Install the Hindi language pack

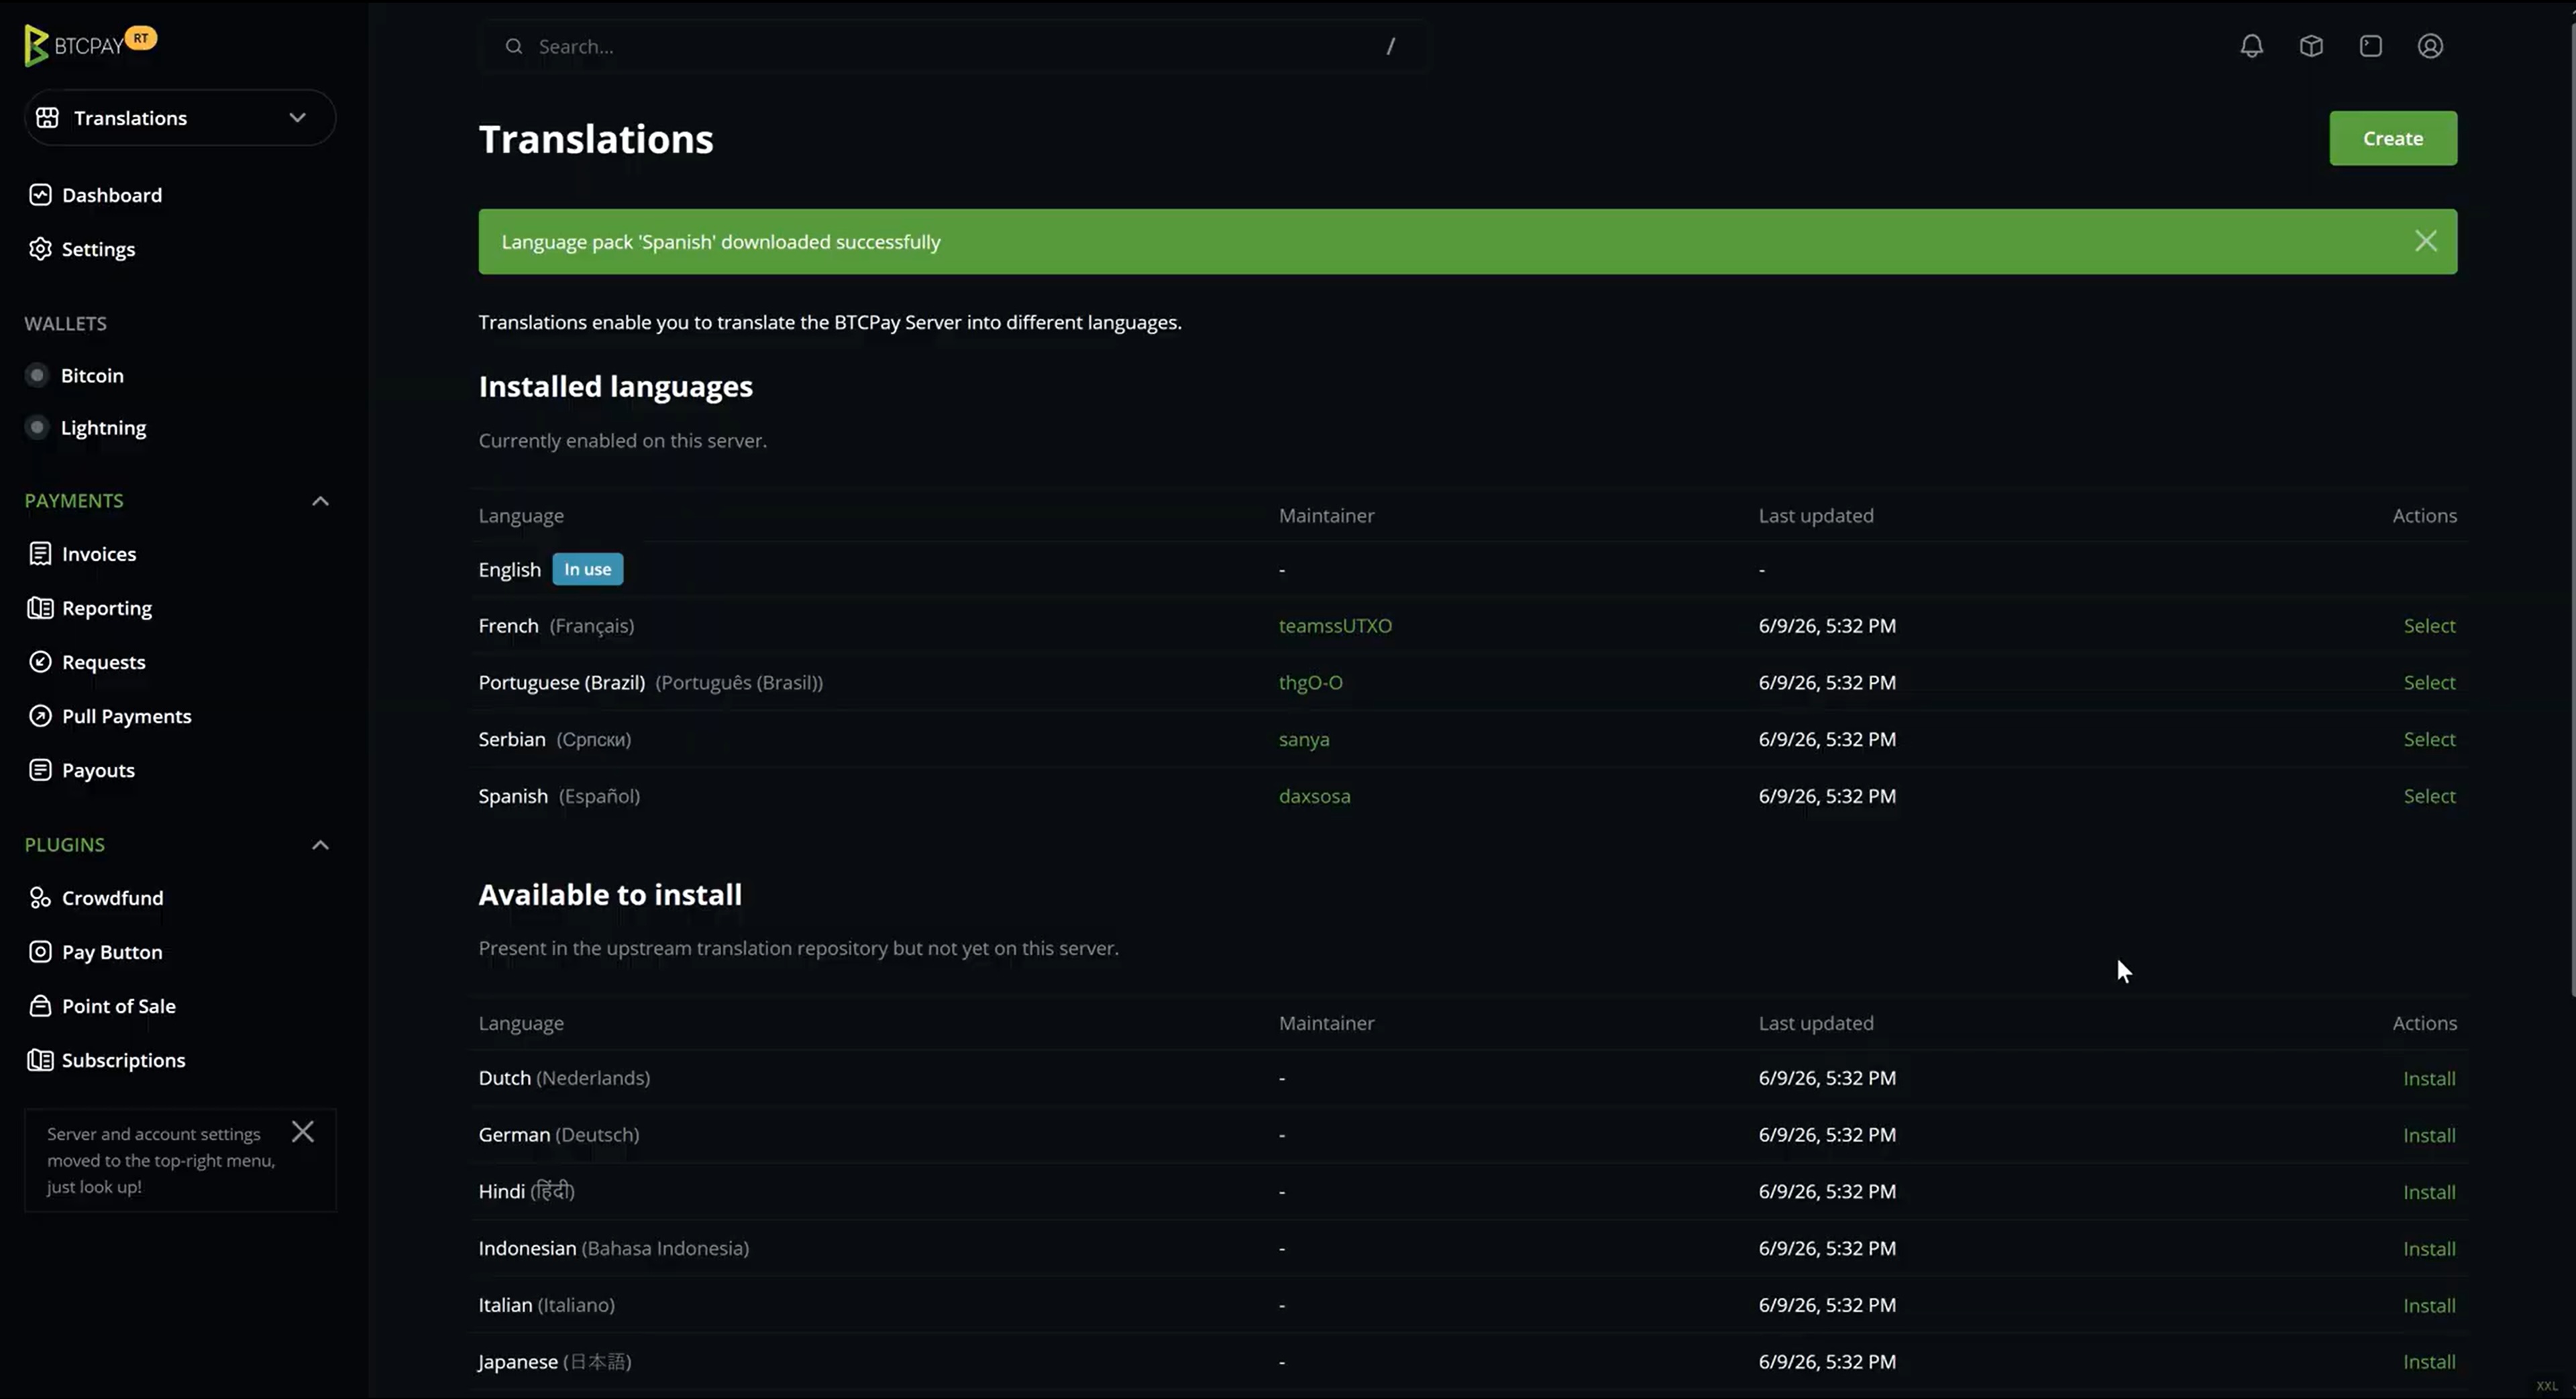[x=2429, y=1193]
